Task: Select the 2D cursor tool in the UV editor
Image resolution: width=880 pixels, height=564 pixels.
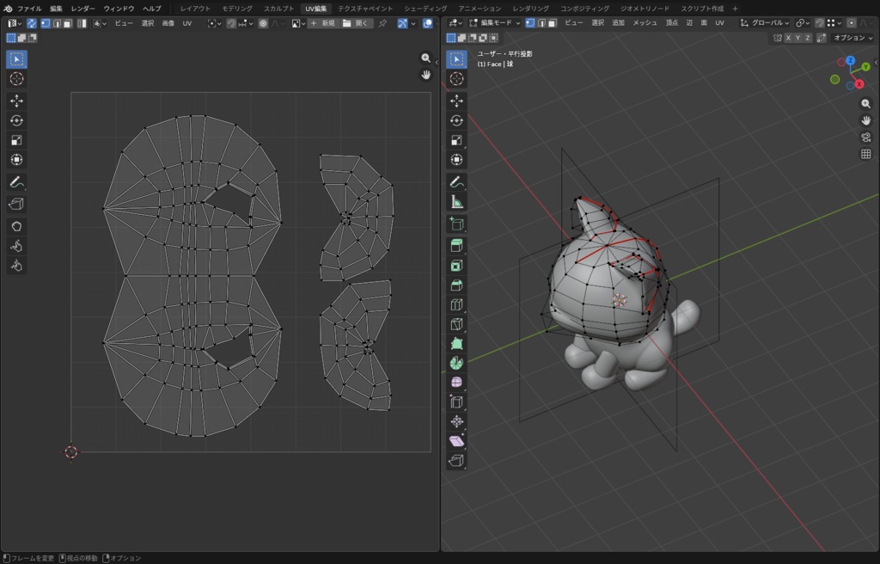Action: (x=17, y=79)
